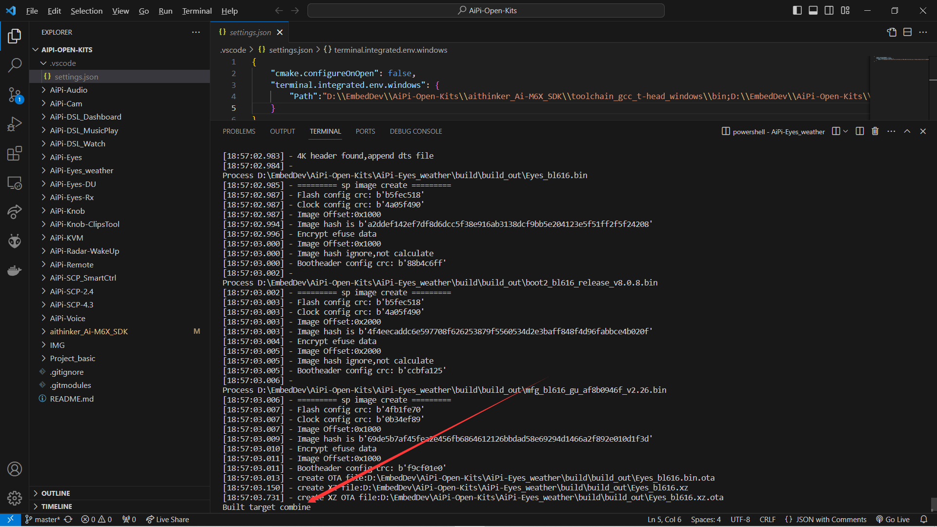Expand AiPi-Eyes_weather folder
The image size is (937, 527).
(120, 171)
